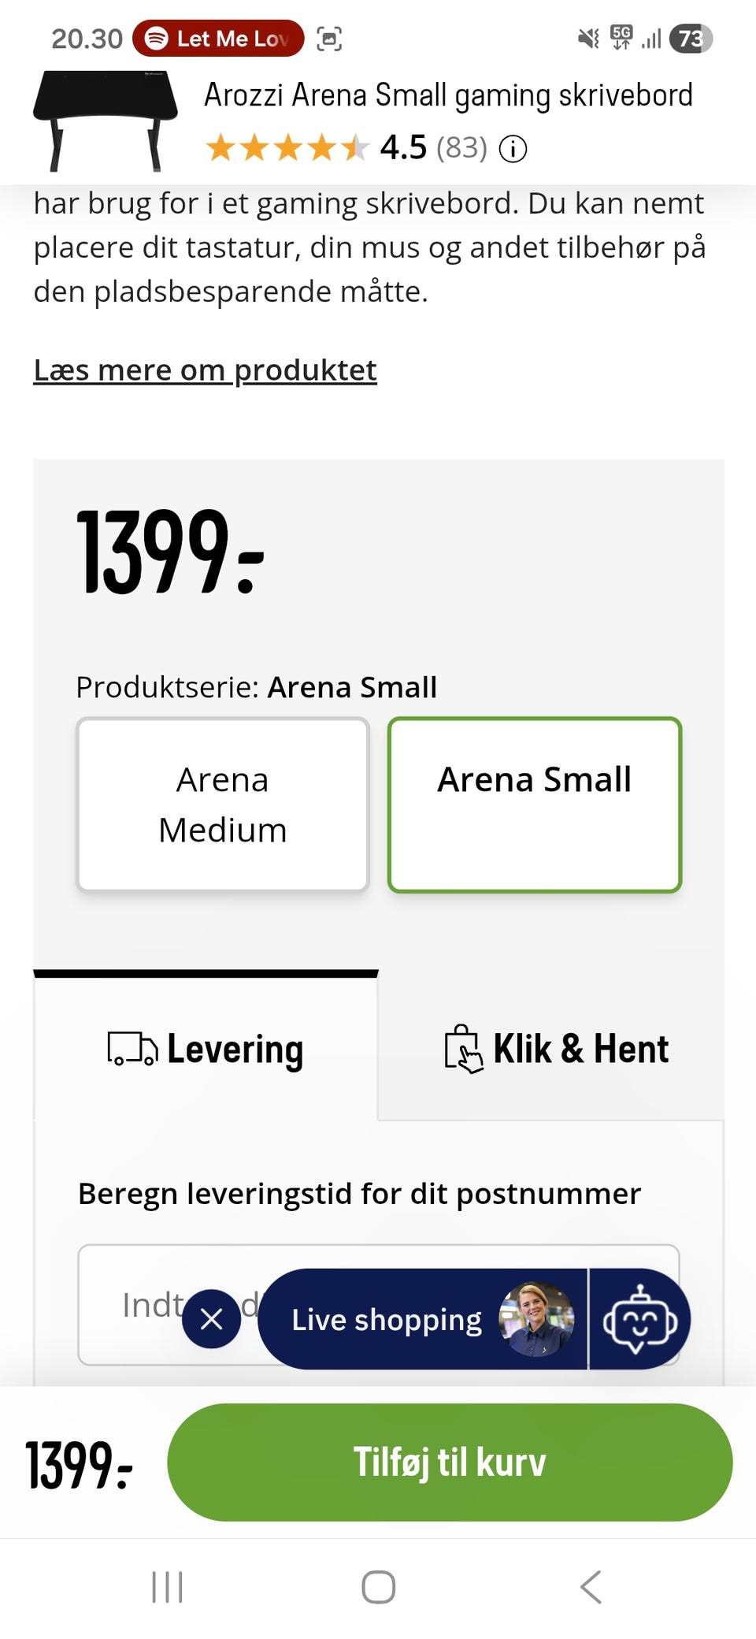Tap the battery level status icon
This screenshot has width=756, height=1639.
tap(691, 39)
